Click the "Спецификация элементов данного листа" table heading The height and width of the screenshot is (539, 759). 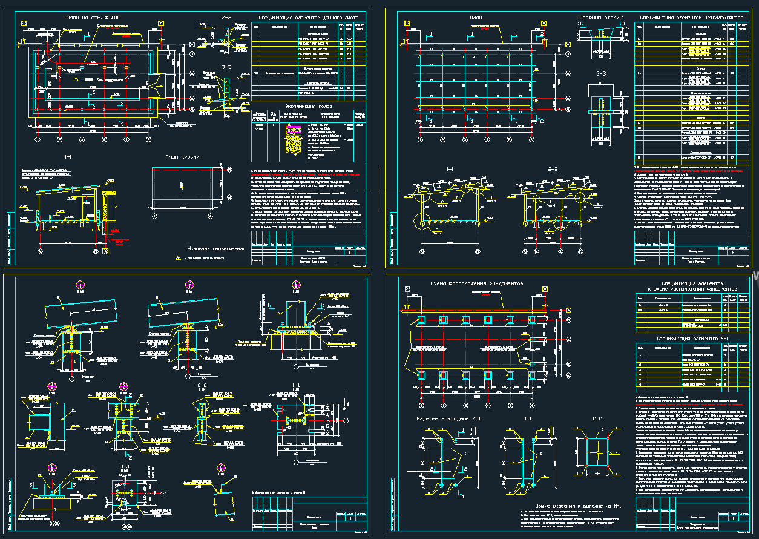(308, 18)
